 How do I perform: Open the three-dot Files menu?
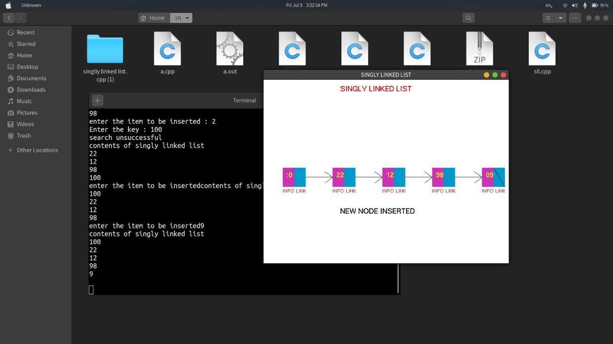tap(575, 18)
